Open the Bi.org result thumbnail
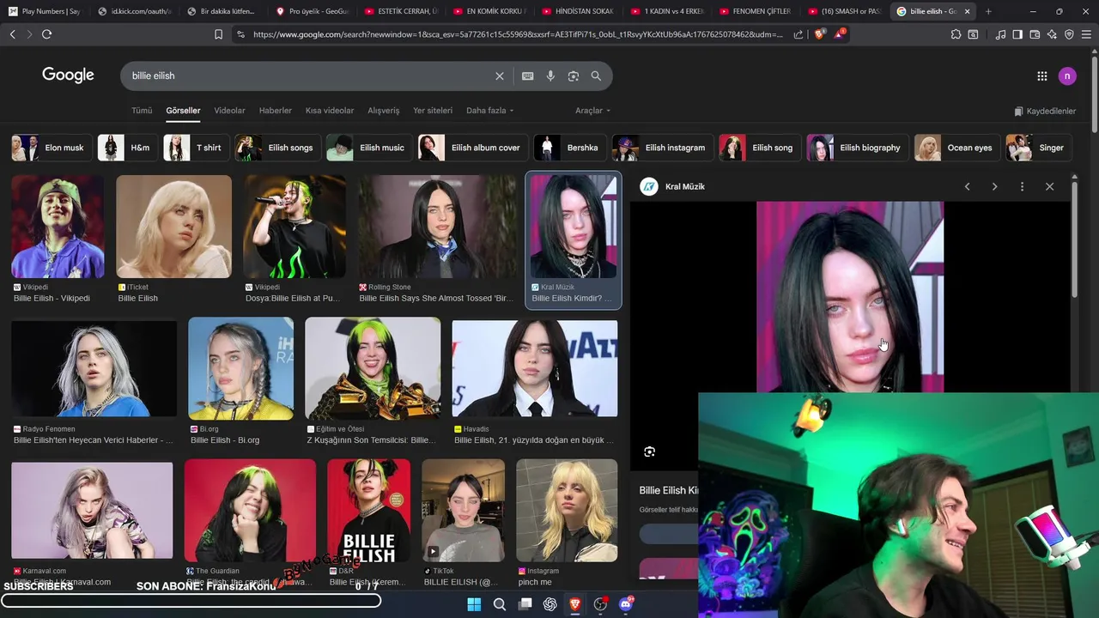 pos(240,368)
